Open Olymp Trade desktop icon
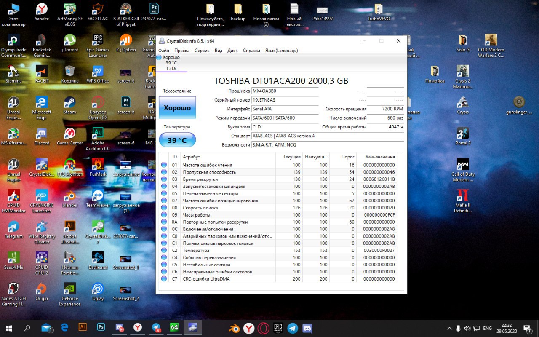 [x=13, y=46]
